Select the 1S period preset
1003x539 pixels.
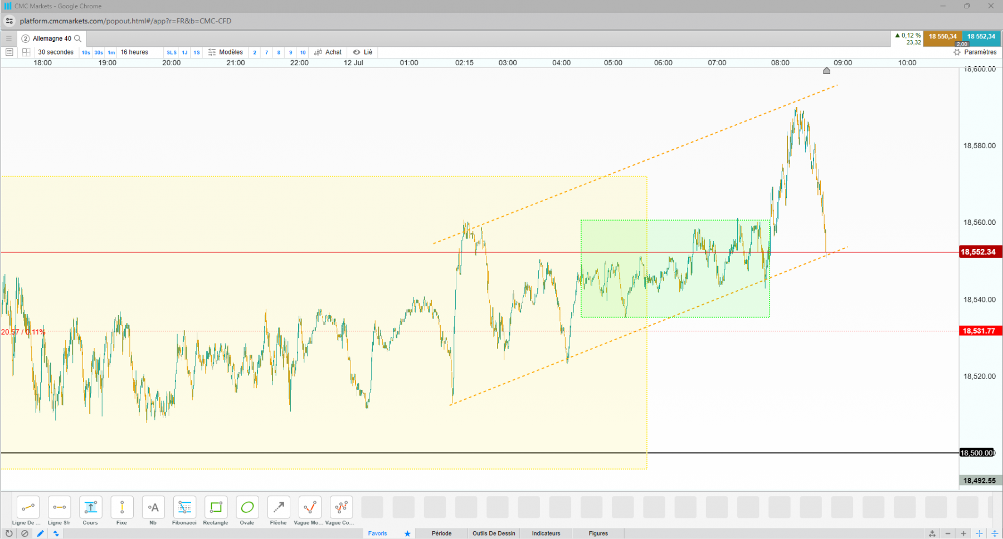(197, 52)
